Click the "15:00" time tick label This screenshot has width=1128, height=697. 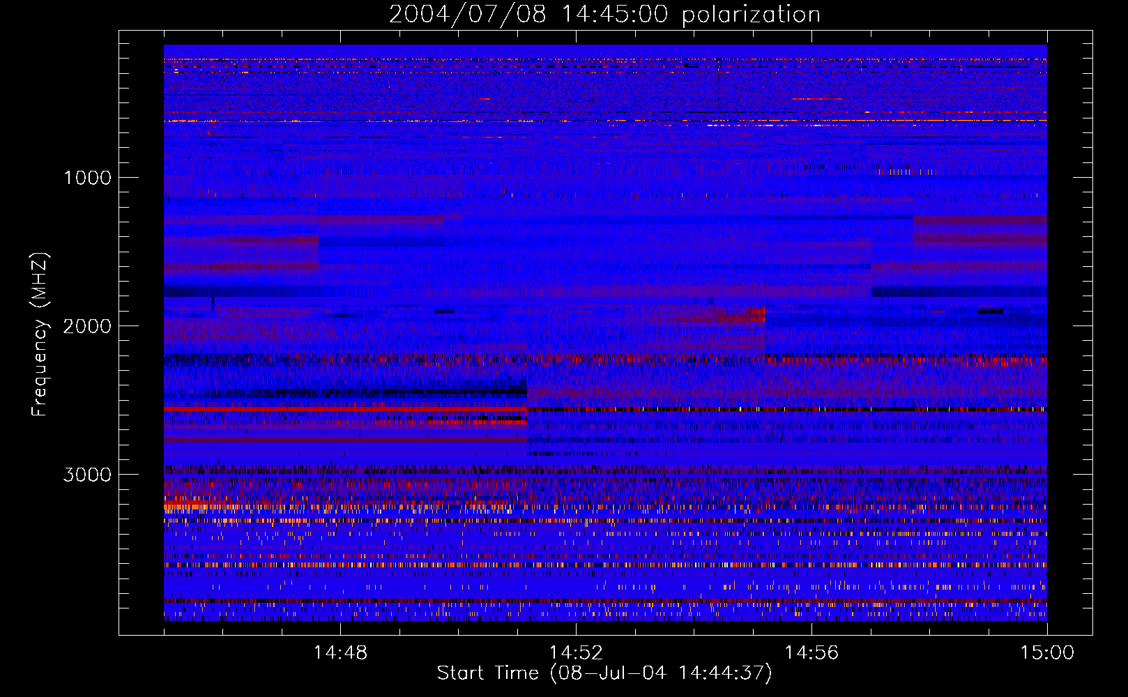coord(1047,653)
